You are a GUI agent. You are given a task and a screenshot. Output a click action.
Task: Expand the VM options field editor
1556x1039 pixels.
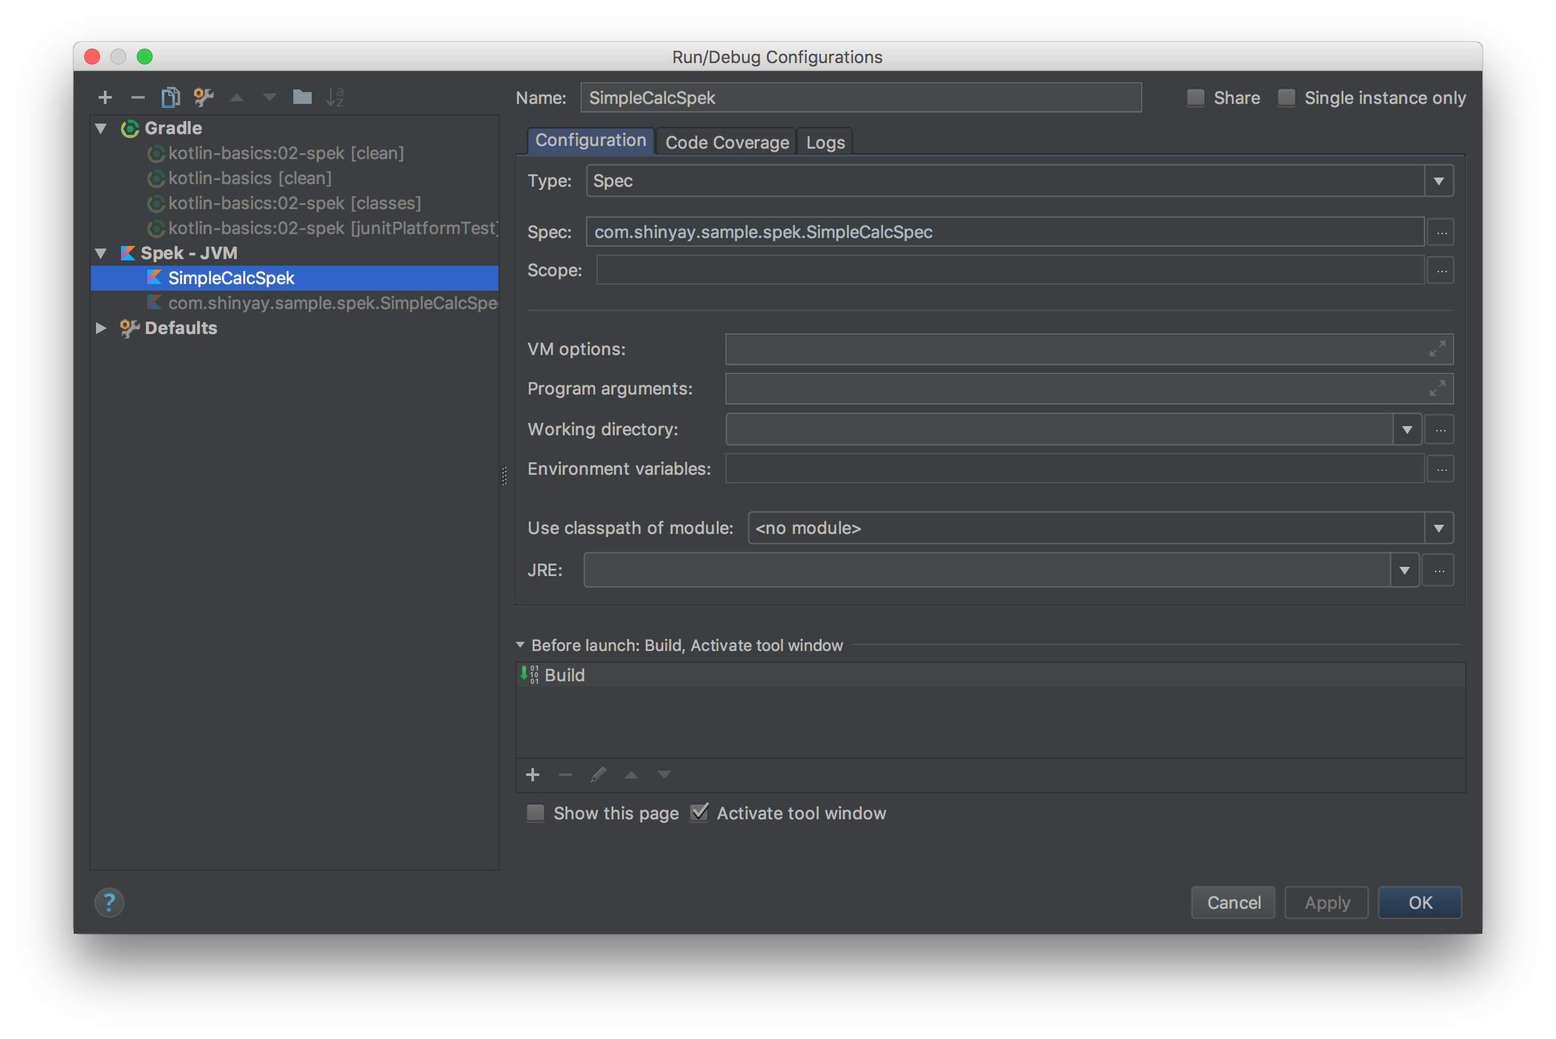point(1437,349)
